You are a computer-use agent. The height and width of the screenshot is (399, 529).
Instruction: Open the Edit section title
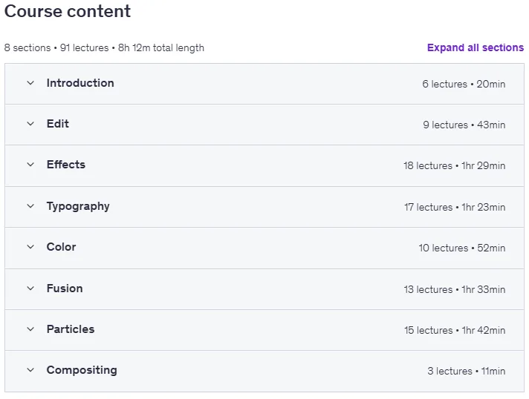[58, 124]
